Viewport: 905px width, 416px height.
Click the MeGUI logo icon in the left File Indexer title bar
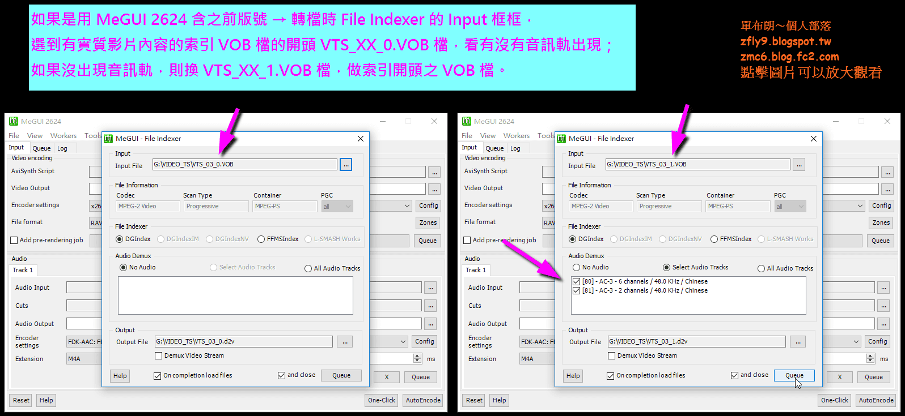tap(108, 139)
